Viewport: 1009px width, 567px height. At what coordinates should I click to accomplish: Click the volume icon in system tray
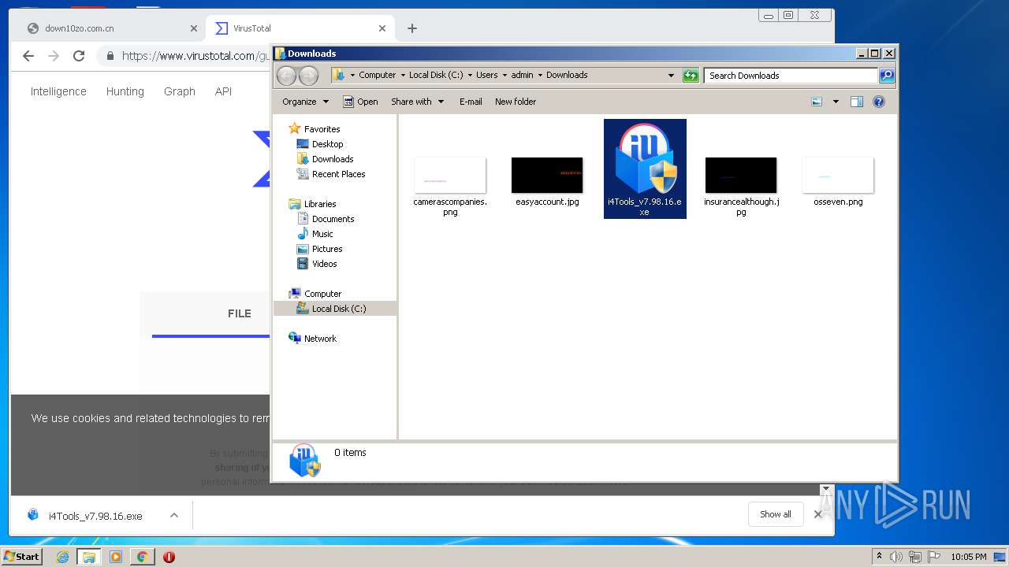point(896,557)
